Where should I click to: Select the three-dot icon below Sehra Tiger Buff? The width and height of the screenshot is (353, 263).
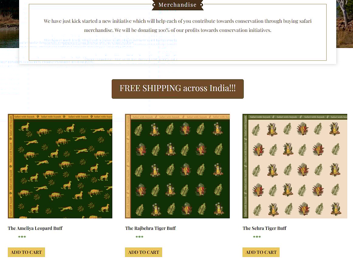tap(257, 237)
